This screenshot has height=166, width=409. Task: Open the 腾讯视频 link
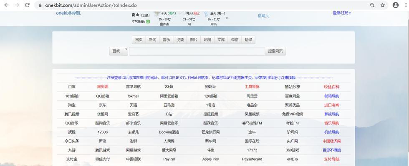pos(72,114)
